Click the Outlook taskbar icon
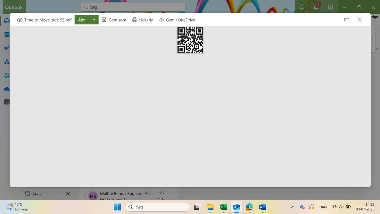This screenshot has width=380, height=214. (x=236, y=207)
